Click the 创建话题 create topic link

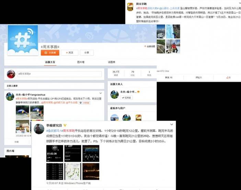tap(150, 46)
